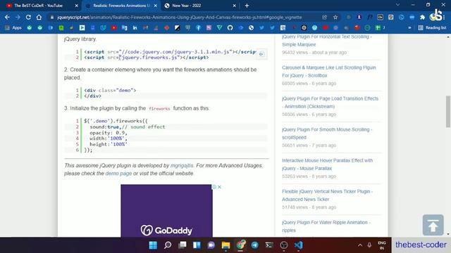Click the page vertical scrollbar thumb
The height and width of the screenshot is (253, 451).
(x=448, y=112)
